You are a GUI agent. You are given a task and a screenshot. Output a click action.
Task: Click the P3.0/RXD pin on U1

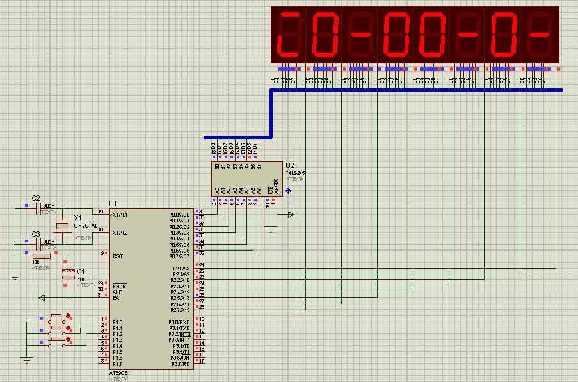pyautogui.click(x=179, y=322)
